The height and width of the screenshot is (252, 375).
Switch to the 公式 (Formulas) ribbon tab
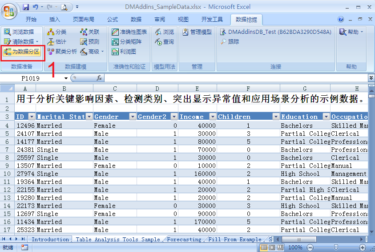point(113,20)
